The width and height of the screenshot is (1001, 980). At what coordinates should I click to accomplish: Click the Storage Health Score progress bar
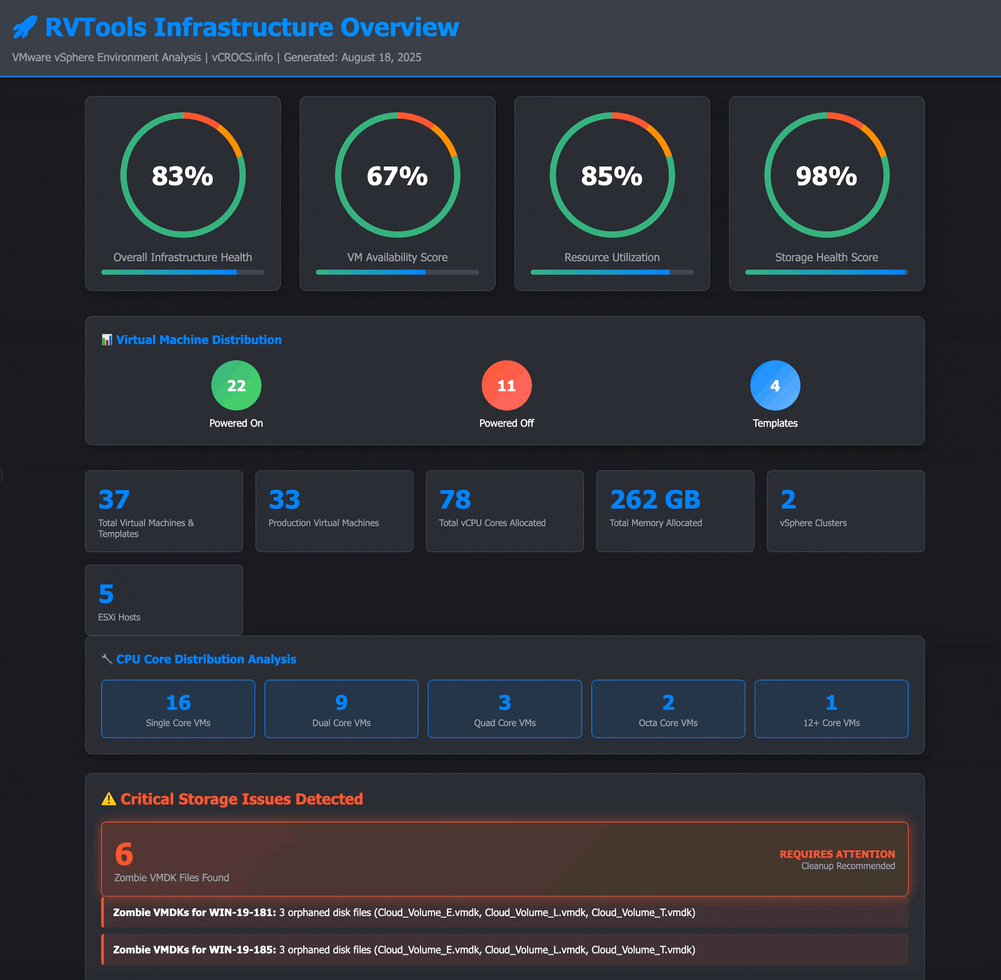click(826, 272)
